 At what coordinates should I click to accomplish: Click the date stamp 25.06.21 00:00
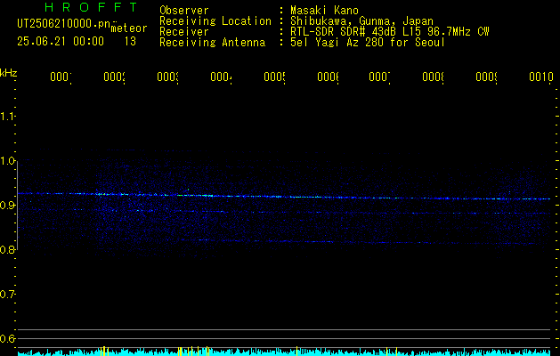click(x=61, y=42)
